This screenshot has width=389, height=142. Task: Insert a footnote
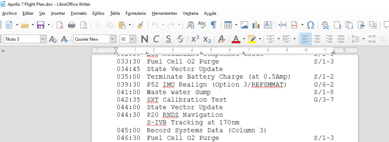tap(337, 25)
